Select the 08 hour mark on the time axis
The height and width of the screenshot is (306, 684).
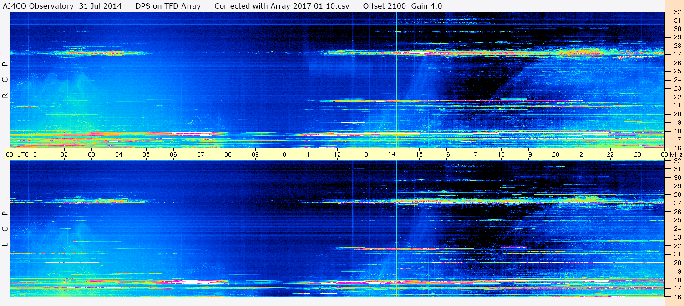click(228, 154)
